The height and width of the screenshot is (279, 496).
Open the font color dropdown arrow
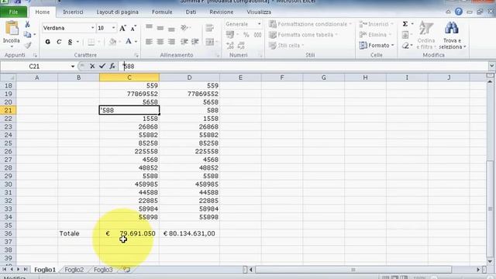click(x=136, y=41)
